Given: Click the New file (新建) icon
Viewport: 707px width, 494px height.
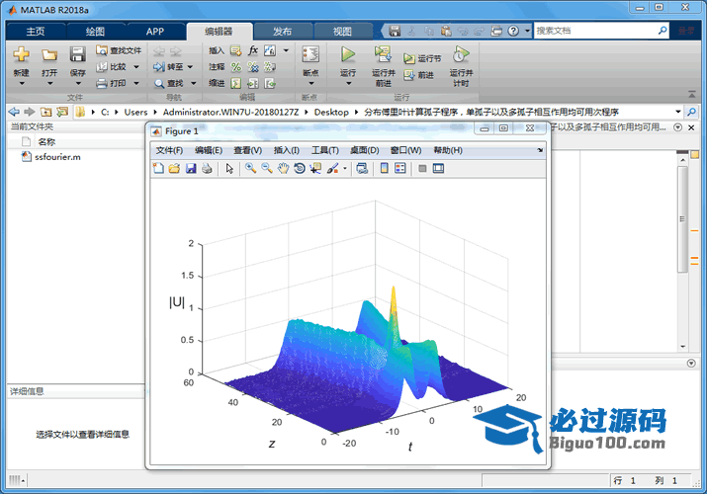Looking at the screenshot, I should pyautogui.click(x=21, y=55).
